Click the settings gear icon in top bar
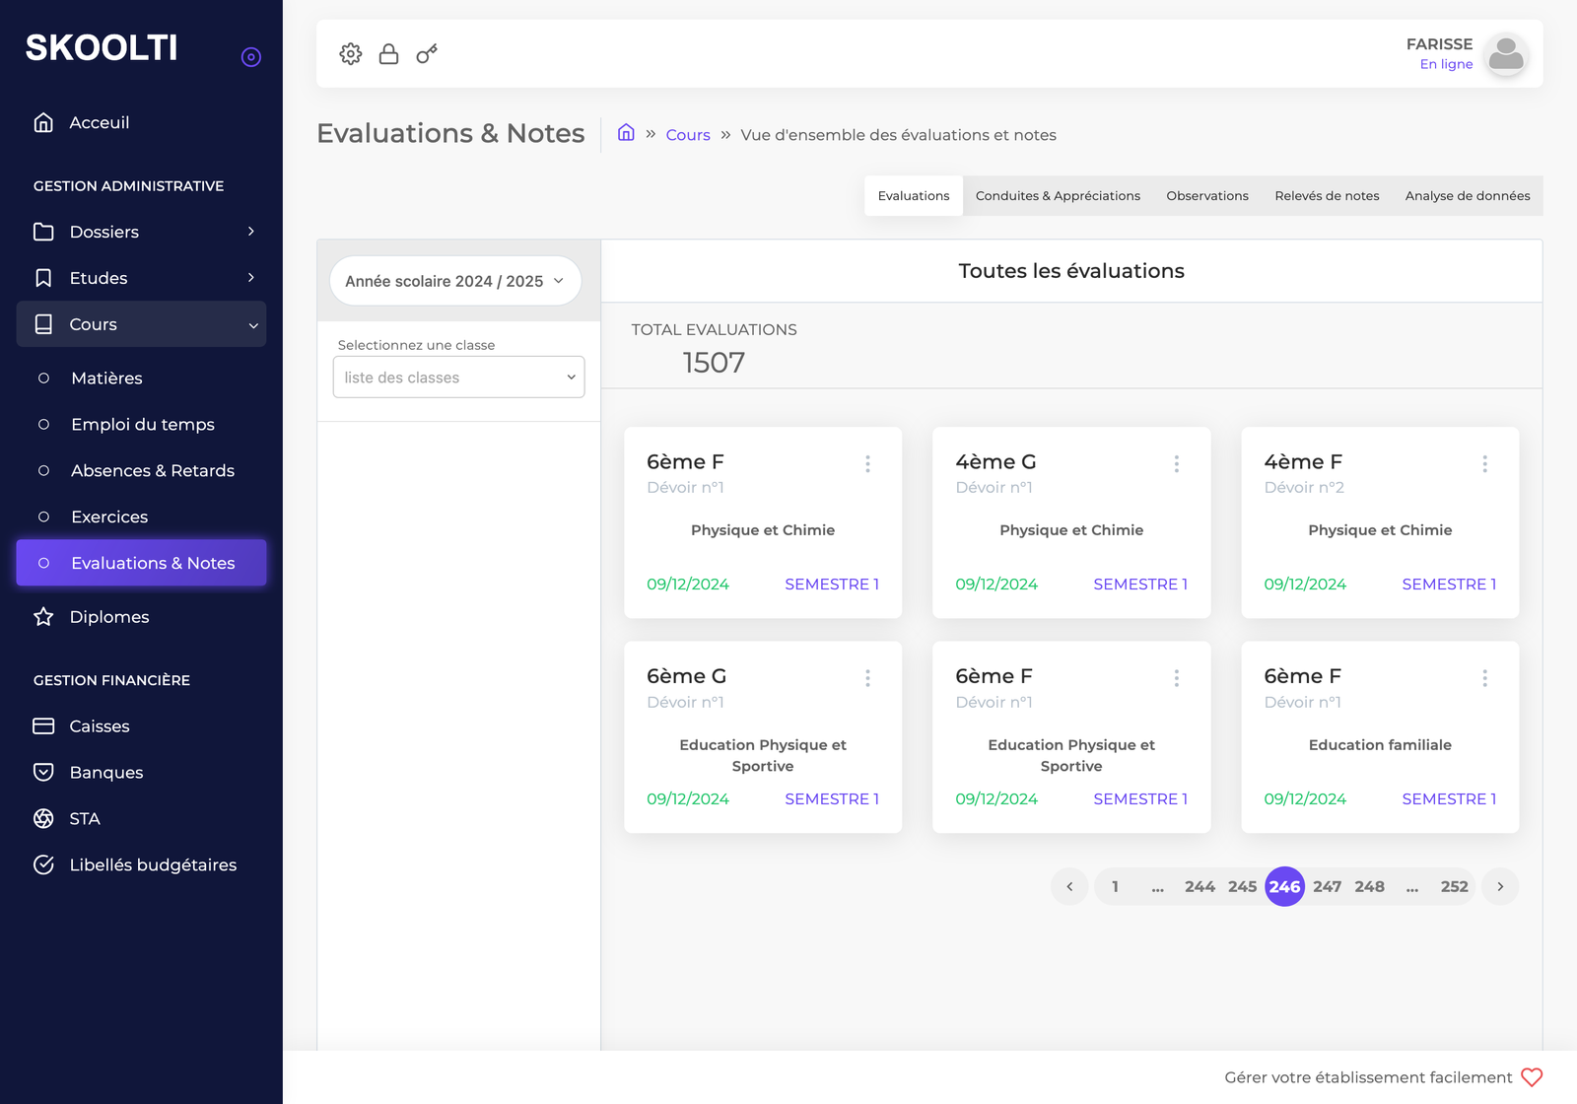1577x1104 pixels. 351,54
